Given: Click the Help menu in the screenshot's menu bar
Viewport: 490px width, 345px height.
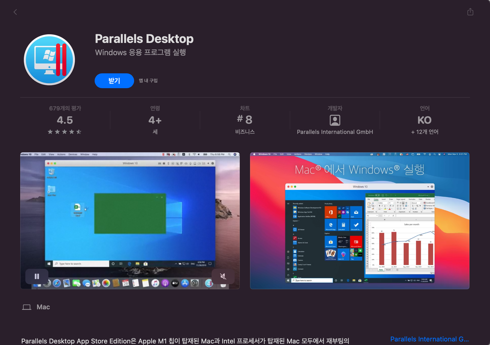Looking at the screenshot, I should tap(327, 154).
